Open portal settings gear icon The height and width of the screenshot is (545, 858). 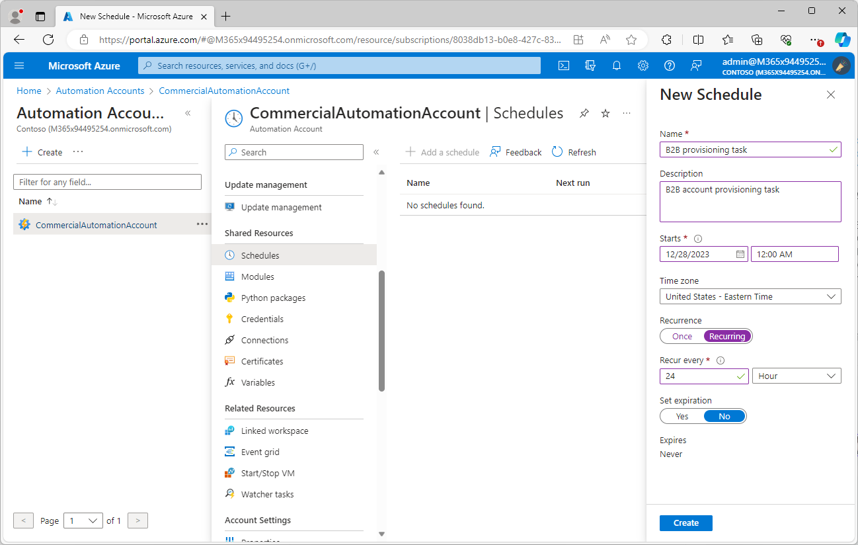coord(643,65)
